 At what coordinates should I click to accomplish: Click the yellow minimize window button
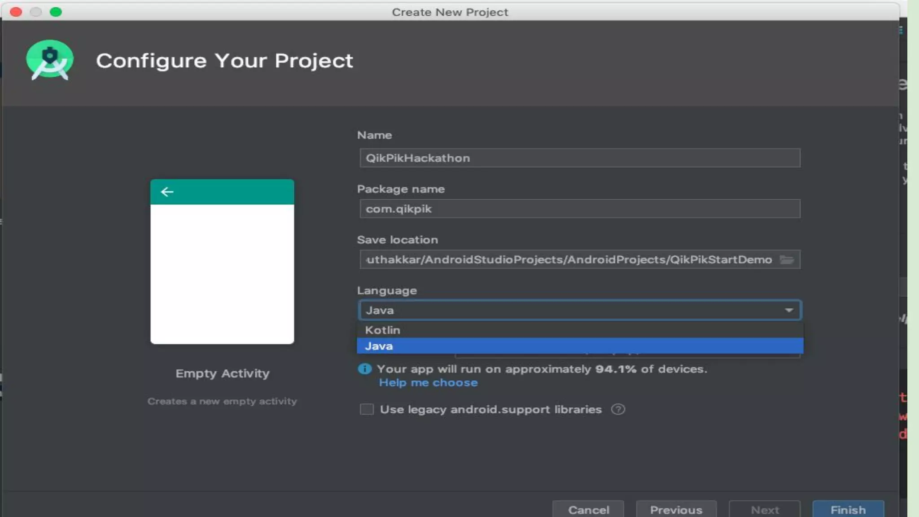tap(36, 12)
